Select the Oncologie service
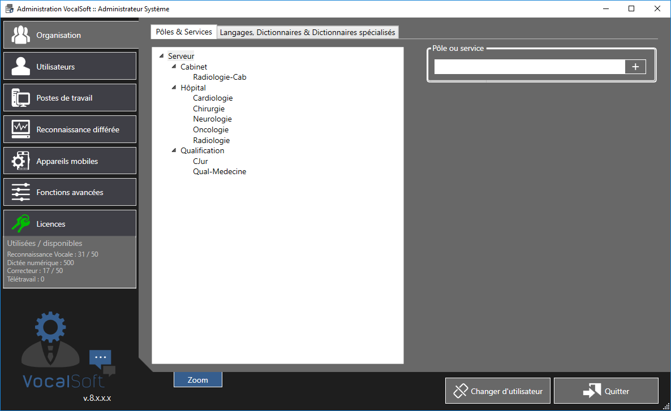Screen dimensions: 671x411 pos(210,129)
